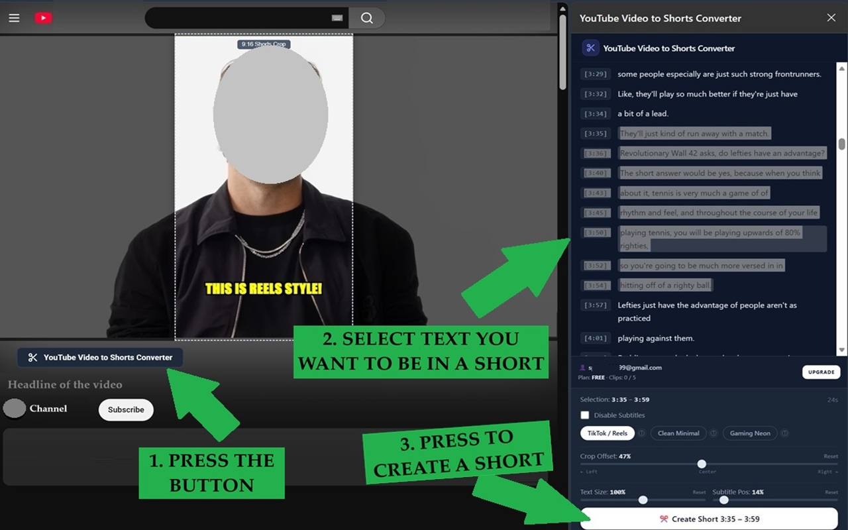Screen dimensions: 848x530
Task: Select the Gaming Neon subtitle style
Action: point(750,433)
